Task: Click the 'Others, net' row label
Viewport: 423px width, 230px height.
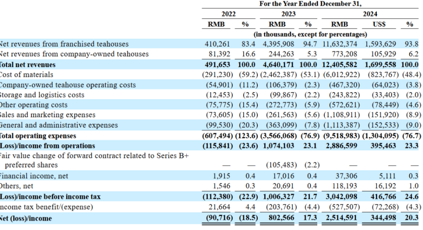Action: (16, 186)
